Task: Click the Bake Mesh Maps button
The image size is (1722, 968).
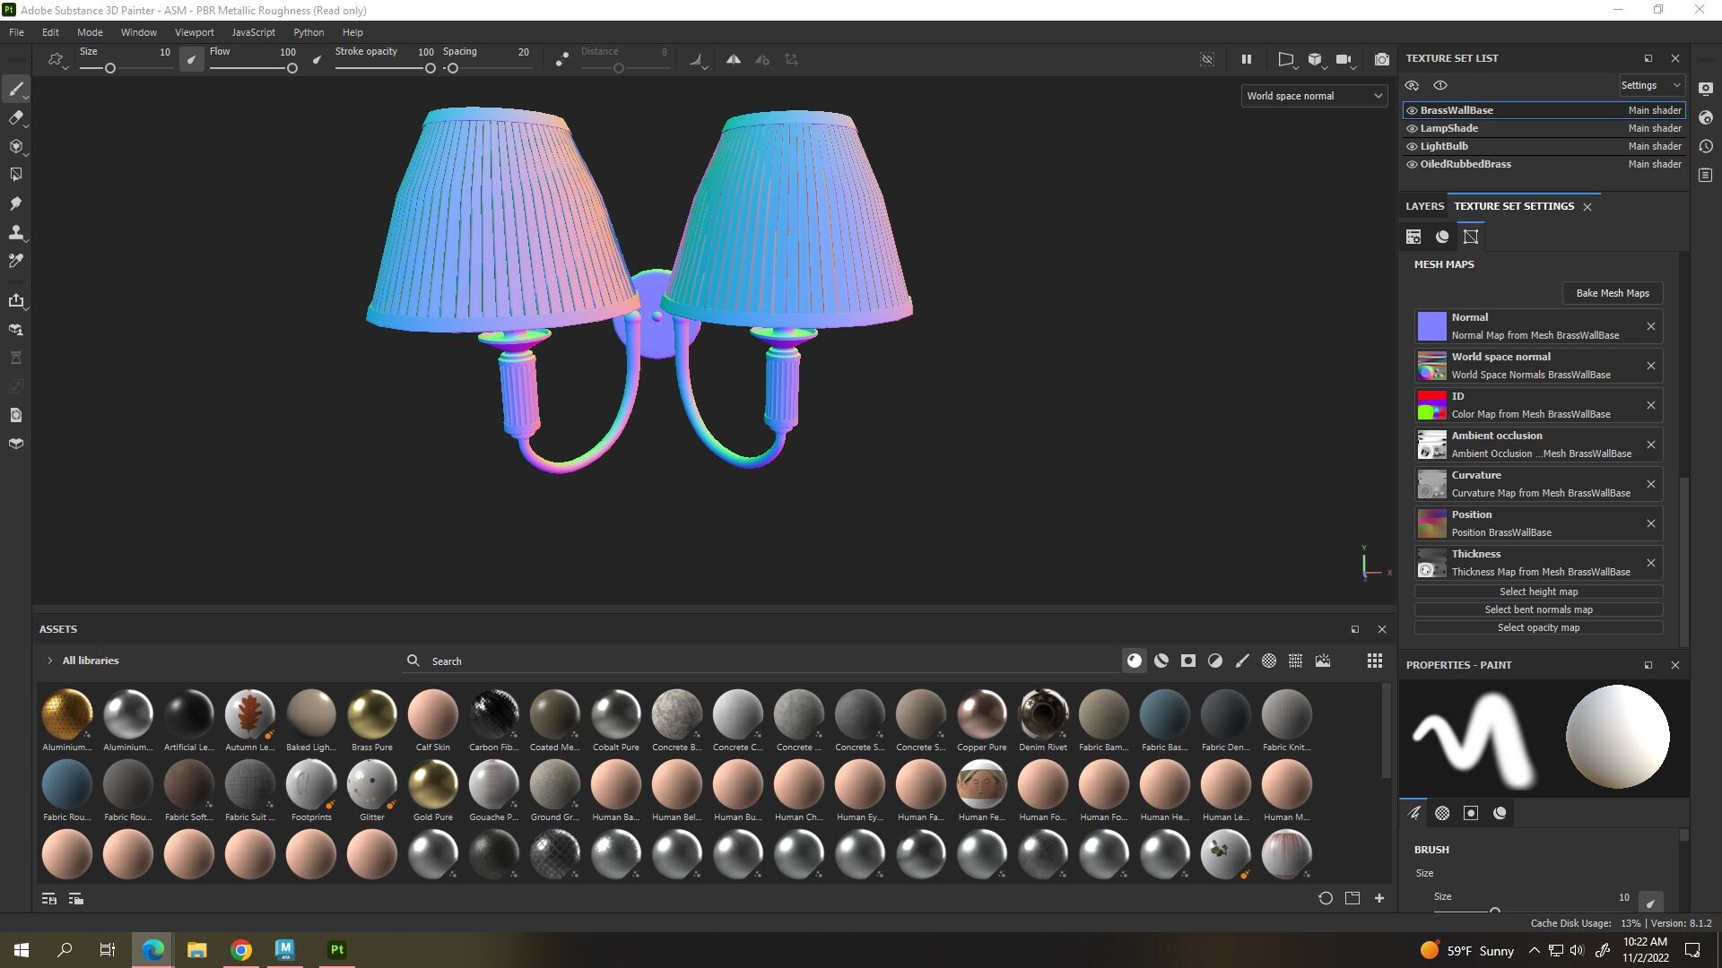Action: [x=1612, y=293]
